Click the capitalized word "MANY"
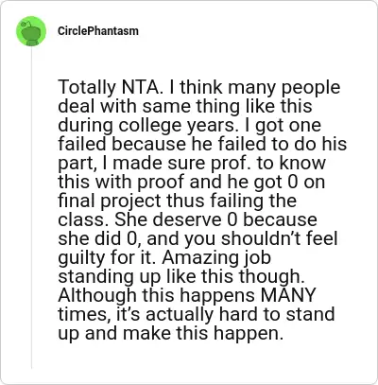Screen dimensions: 378x385 pyautogui.click(x=288, y=295)
